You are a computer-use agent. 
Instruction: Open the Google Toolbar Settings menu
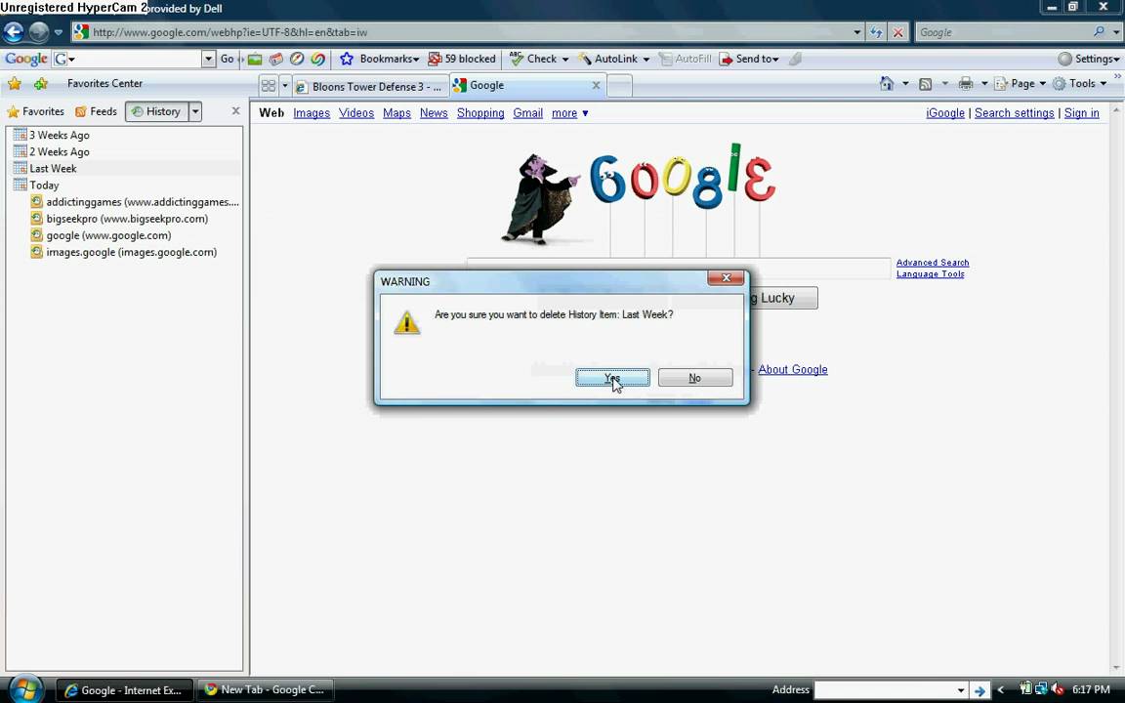click(x=1089, y=59)
